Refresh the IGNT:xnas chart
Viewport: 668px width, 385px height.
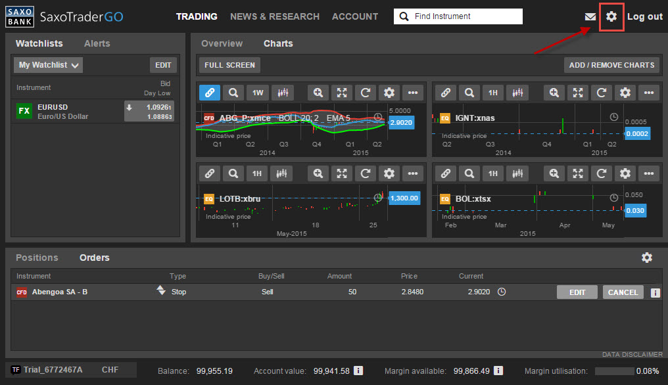601,93
